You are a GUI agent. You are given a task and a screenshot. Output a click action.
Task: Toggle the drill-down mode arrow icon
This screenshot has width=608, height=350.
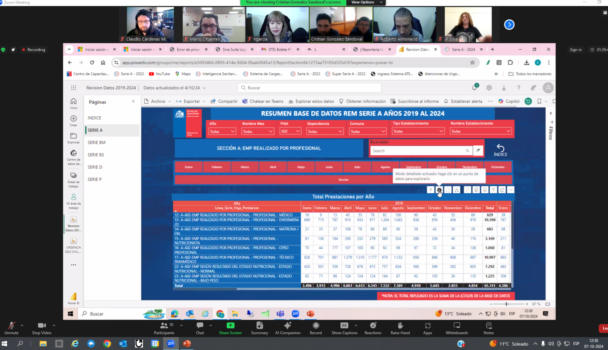pyautogui.click(x=439, y=190)
